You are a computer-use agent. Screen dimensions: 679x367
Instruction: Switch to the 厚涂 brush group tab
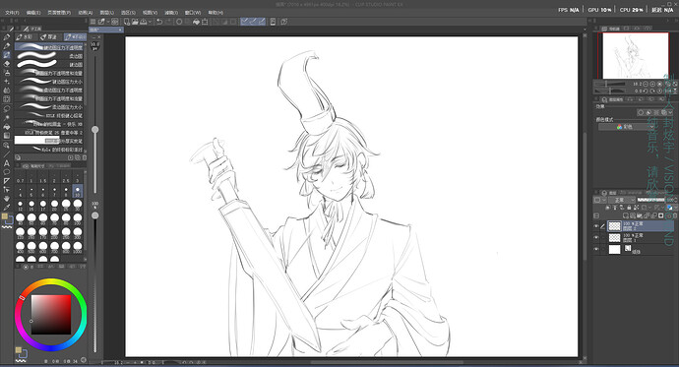(49, 37)
